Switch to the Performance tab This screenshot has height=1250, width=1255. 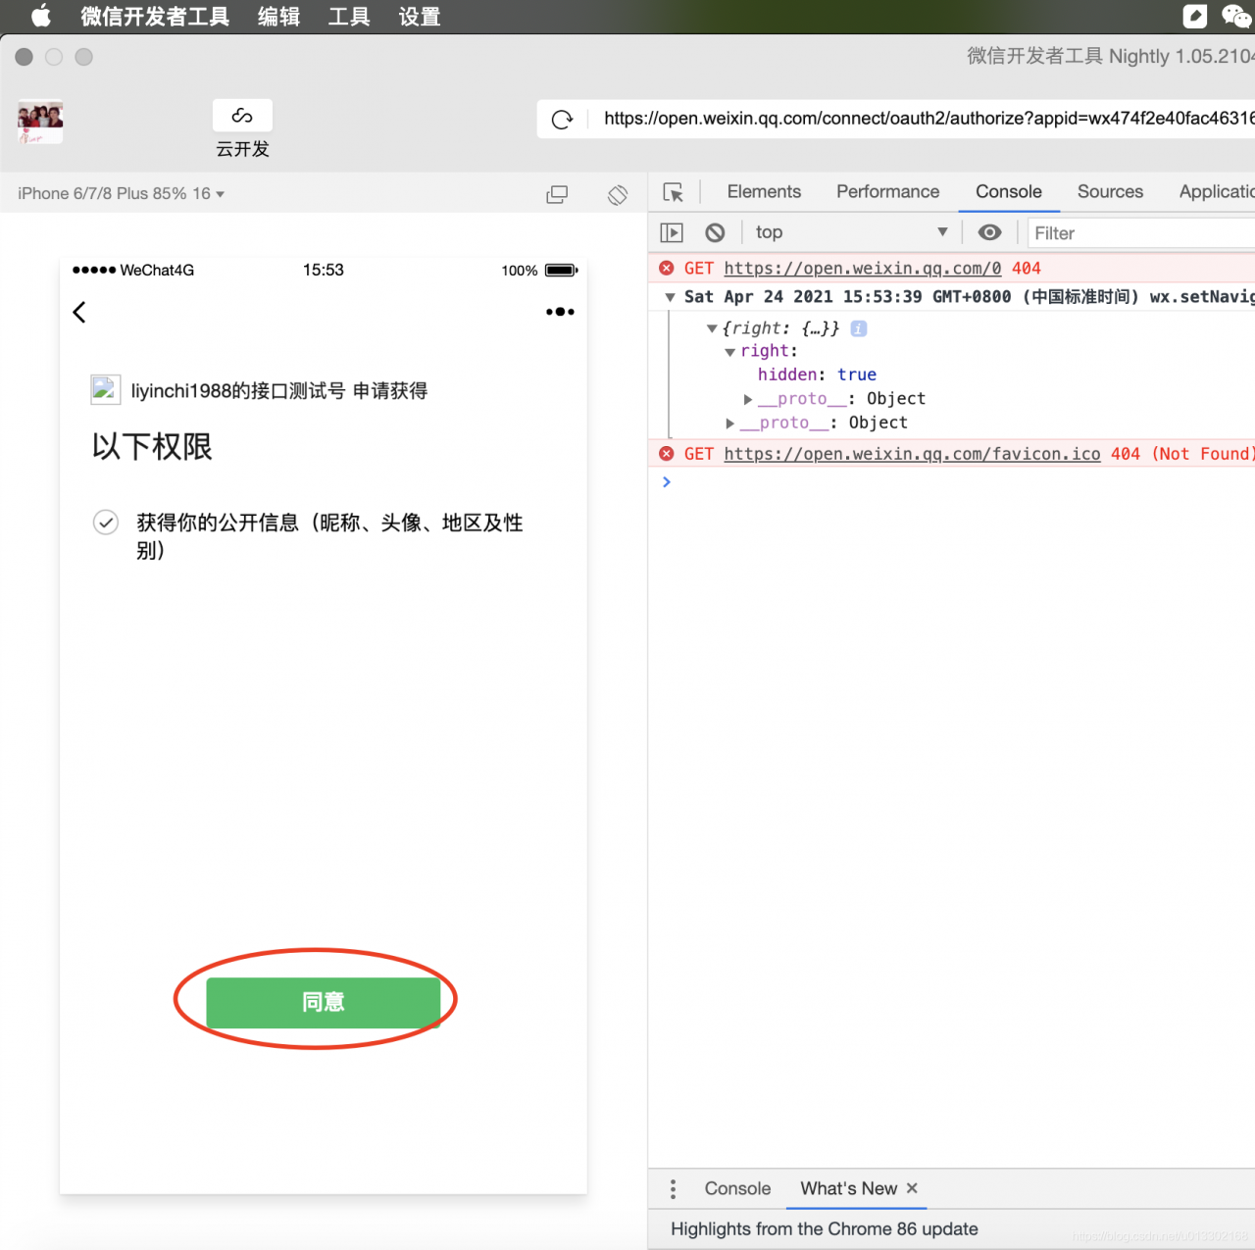[887, 192]
